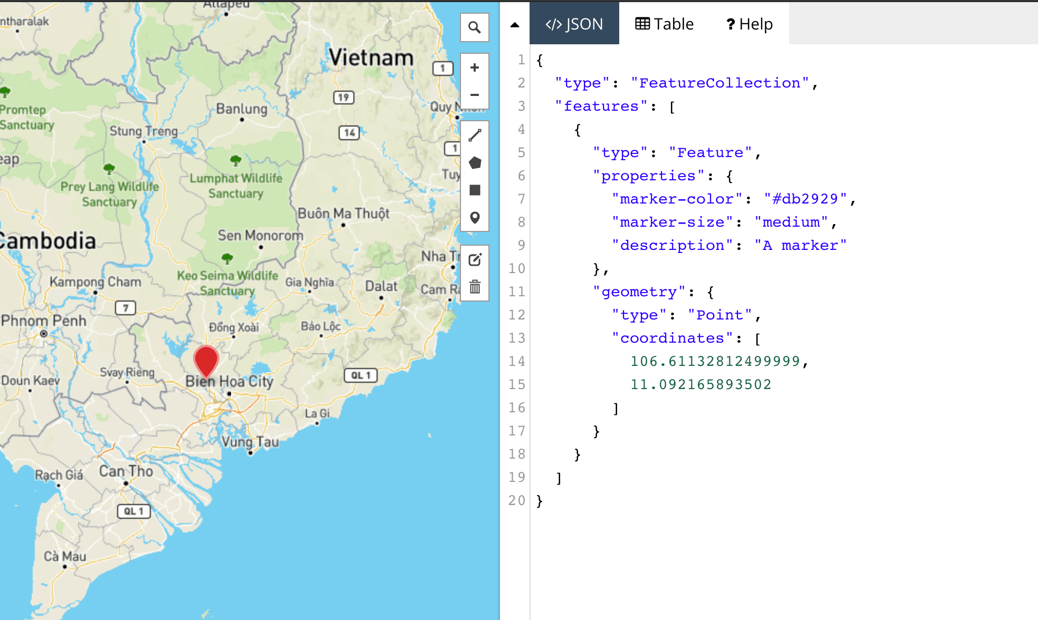Select the place marker tool
Viewport: 1038px width, 620px height.
474,218
